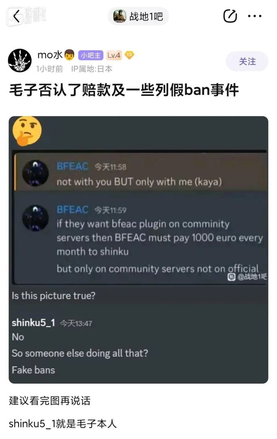Tap the thinking face emoji in image
Screen dimensions: 277x439
point(27,131)
